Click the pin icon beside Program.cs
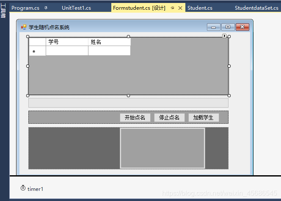 click(x=46, y=8)
